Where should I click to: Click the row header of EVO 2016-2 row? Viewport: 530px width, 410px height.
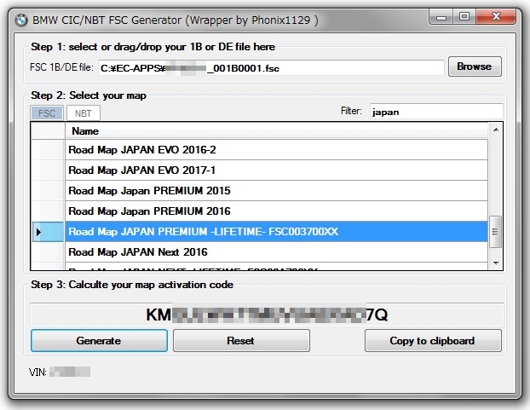pyautogui.click(x=48, y=150)
